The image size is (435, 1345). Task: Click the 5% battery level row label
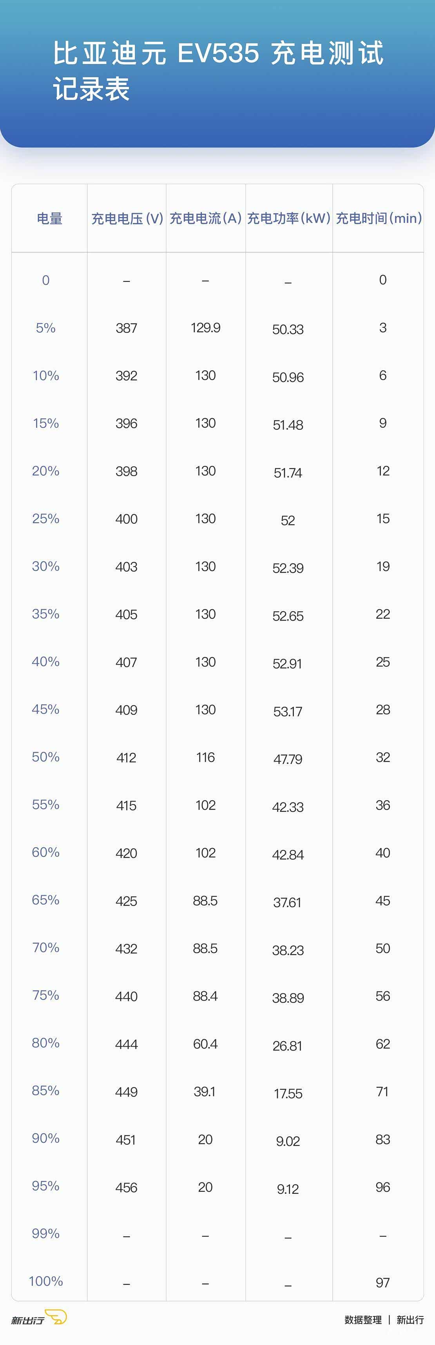pos(46,328)
